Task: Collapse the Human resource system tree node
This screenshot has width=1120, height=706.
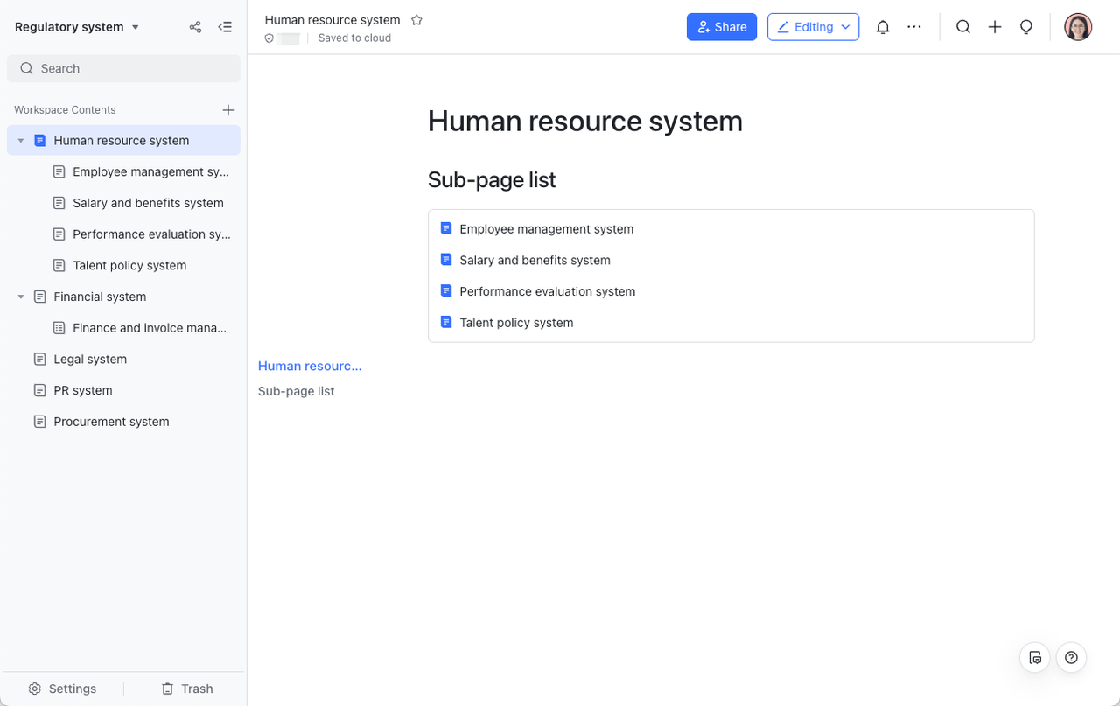Action: click(x=21, y=141)
